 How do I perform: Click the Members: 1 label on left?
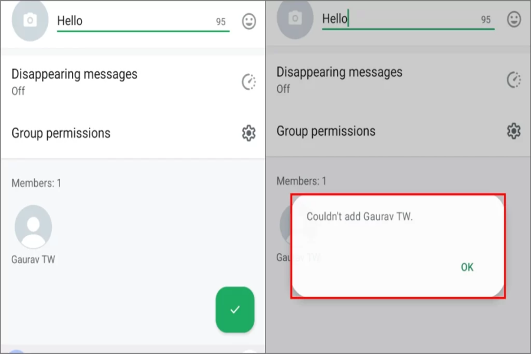tap(36, 183)
